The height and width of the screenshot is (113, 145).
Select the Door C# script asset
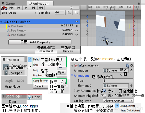point(34,97)
